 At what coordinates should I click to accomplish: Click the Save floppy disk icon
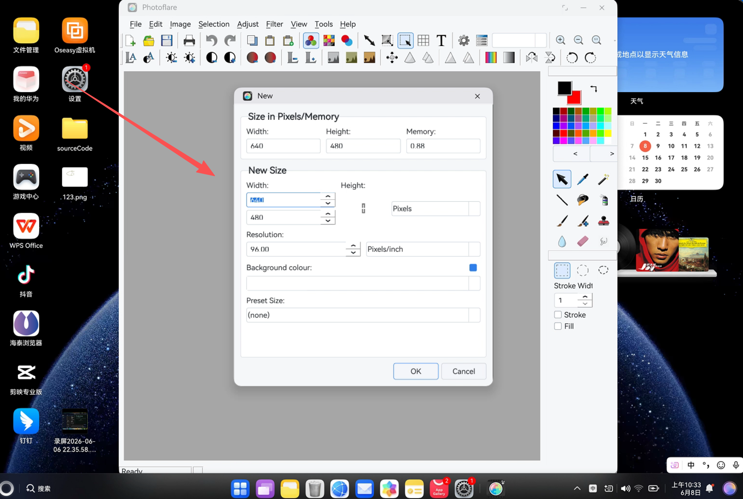click(x=167, y=40)
